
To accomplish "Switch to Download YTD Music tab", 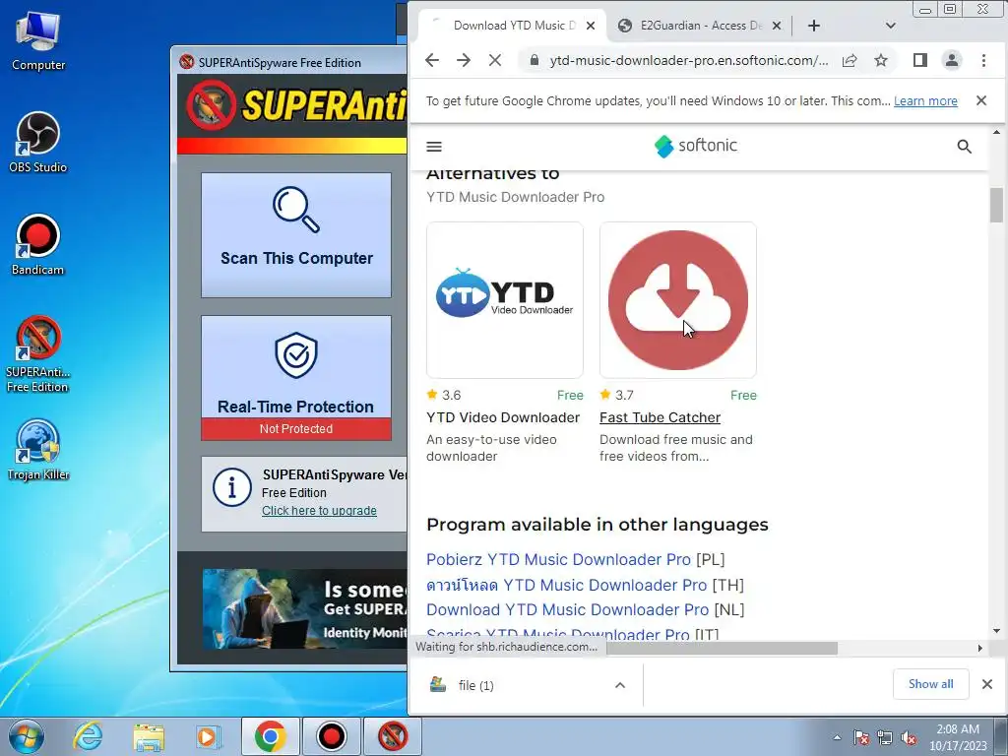I will point(511,26).
